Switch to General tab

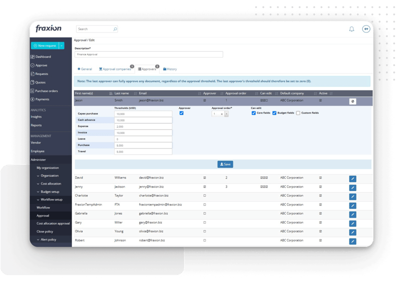pos(85,69)
